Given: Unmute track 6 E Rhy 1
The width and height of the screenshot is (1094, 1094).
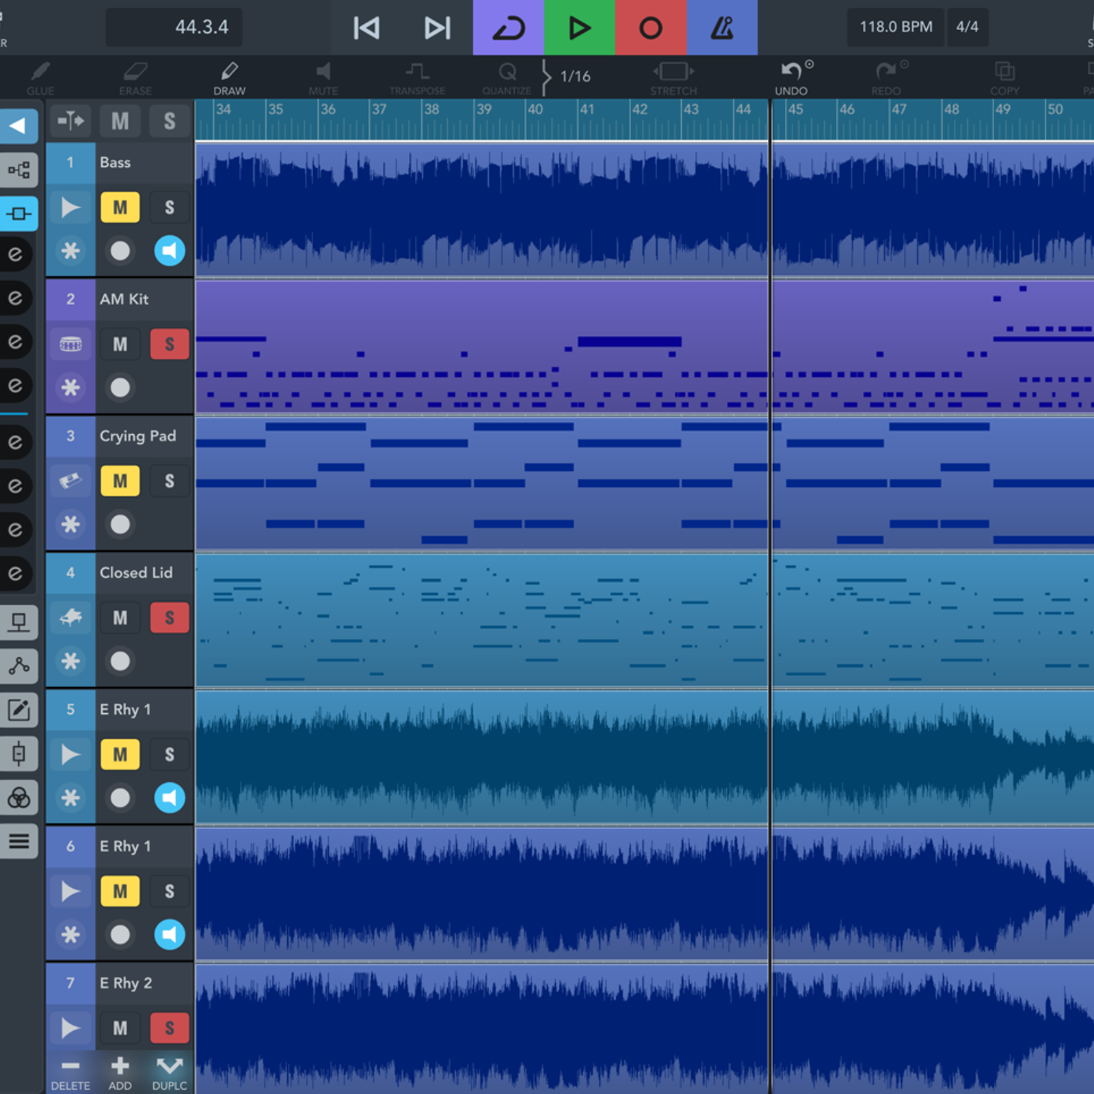Looking at the screenshot, I should click(120, 892).
